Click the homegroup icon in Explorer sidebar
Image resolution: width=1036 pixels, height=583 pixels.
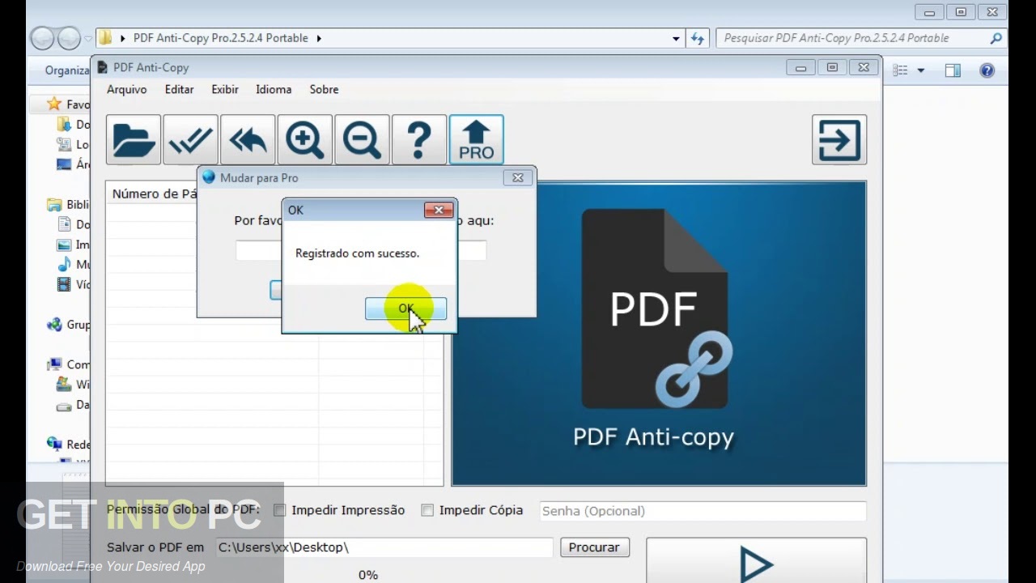(x=54, y=325)
